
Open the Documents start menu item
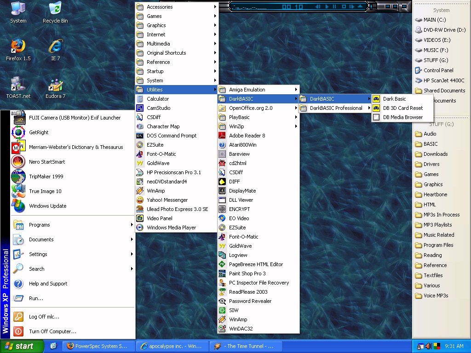(73, 239)
